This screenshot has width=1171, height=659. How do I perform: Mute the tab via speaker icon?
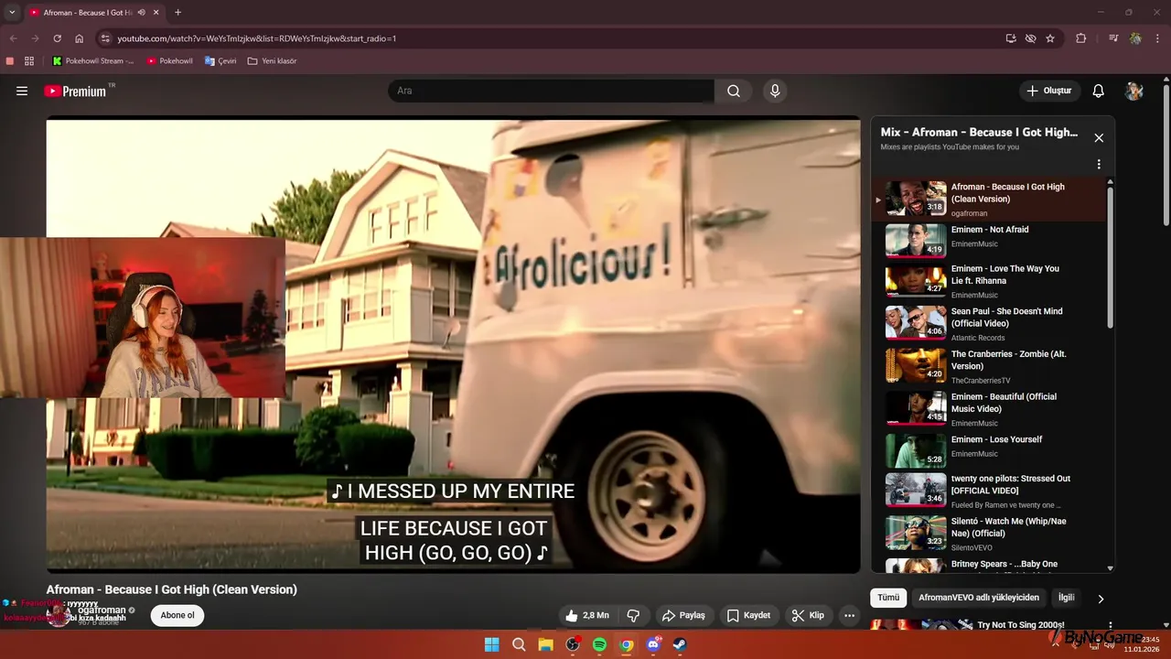pyautogui.click(x=141, y=13)
